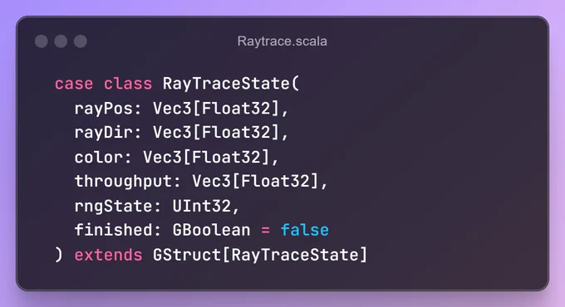This screenshot has height=307, width=565.
Task: Click the 'rngState:' field name
Action: (117, 207)
